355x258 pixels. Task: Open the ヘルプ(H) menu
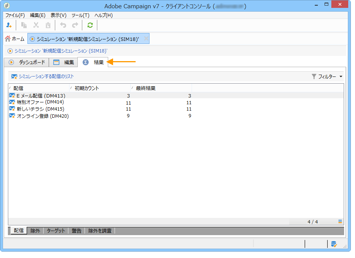pyautogui.click(x=103, y=15)
